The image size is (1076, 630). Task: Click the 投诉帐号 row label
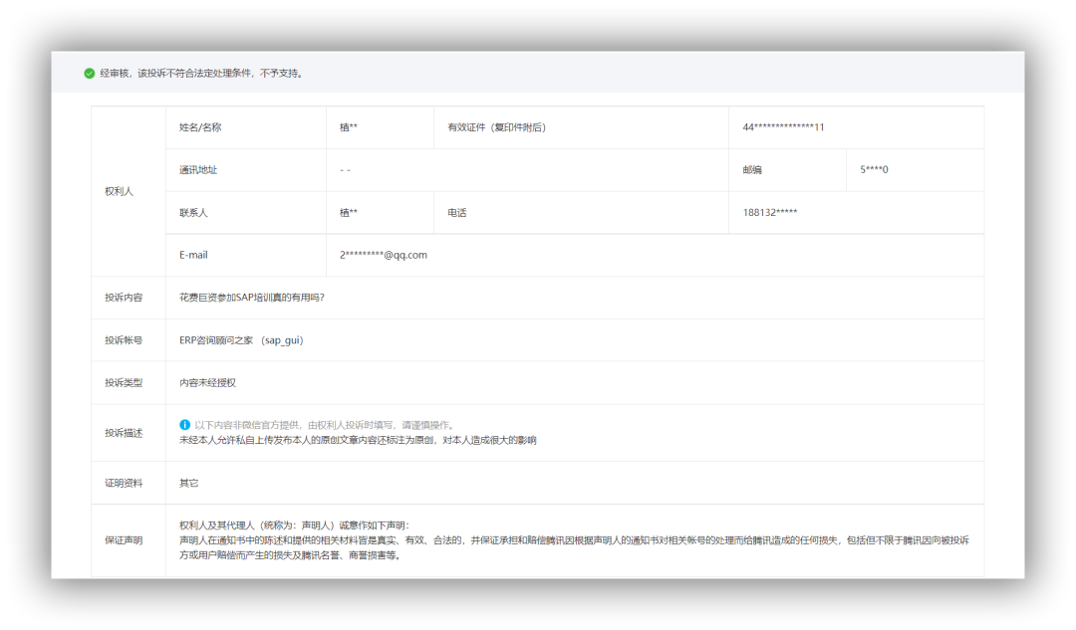tap(124, 340)
